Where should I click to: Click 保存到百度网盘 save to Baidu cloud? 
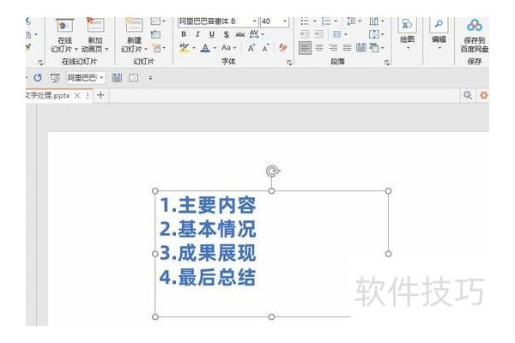pyautogui.click(x=475, y=35)
